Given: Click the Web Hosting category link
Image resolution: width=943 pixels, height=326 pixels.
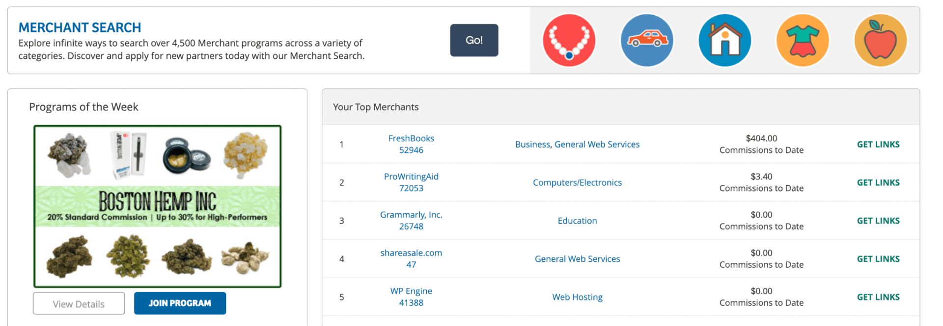Looking at the screenshot, I should click(x=577, y=298).
